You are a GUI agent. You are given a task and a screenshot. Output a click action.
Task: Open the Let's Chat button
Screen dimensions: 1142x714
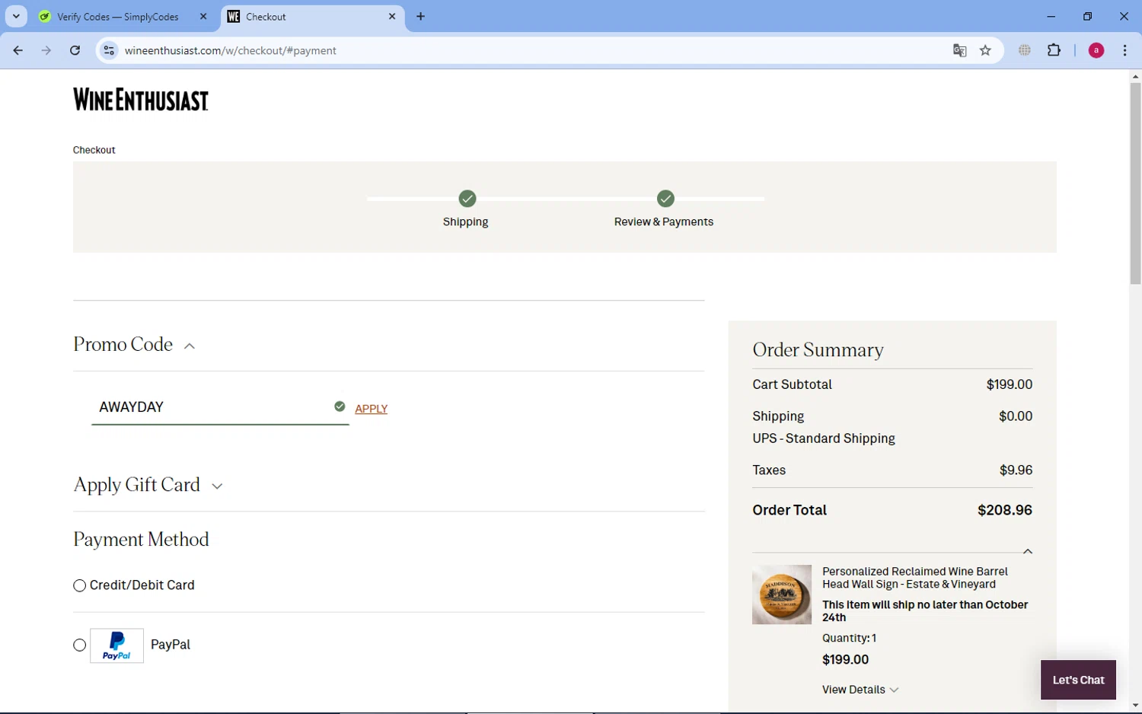(x=1078, y=680)
